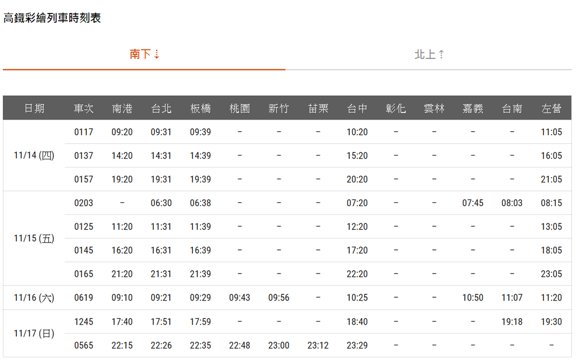This screenshot has height=364, width=582.
Task: Click the 23:12 苗栗 time of train 0565
Action: tap(318, 346)
